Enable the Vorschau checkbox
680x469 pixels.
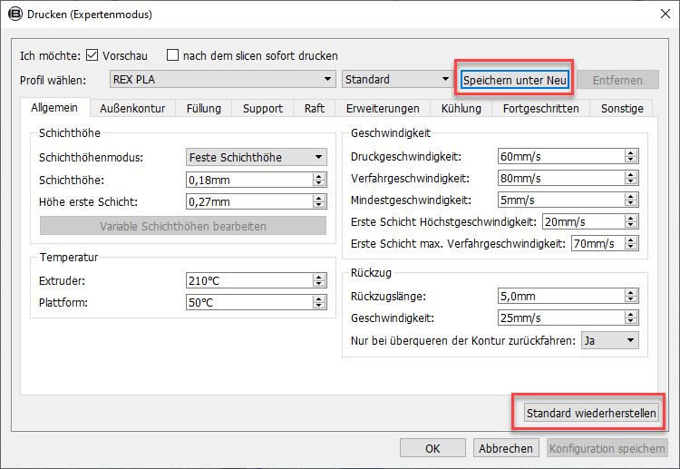pyautogui.click(x=92, y=55)
